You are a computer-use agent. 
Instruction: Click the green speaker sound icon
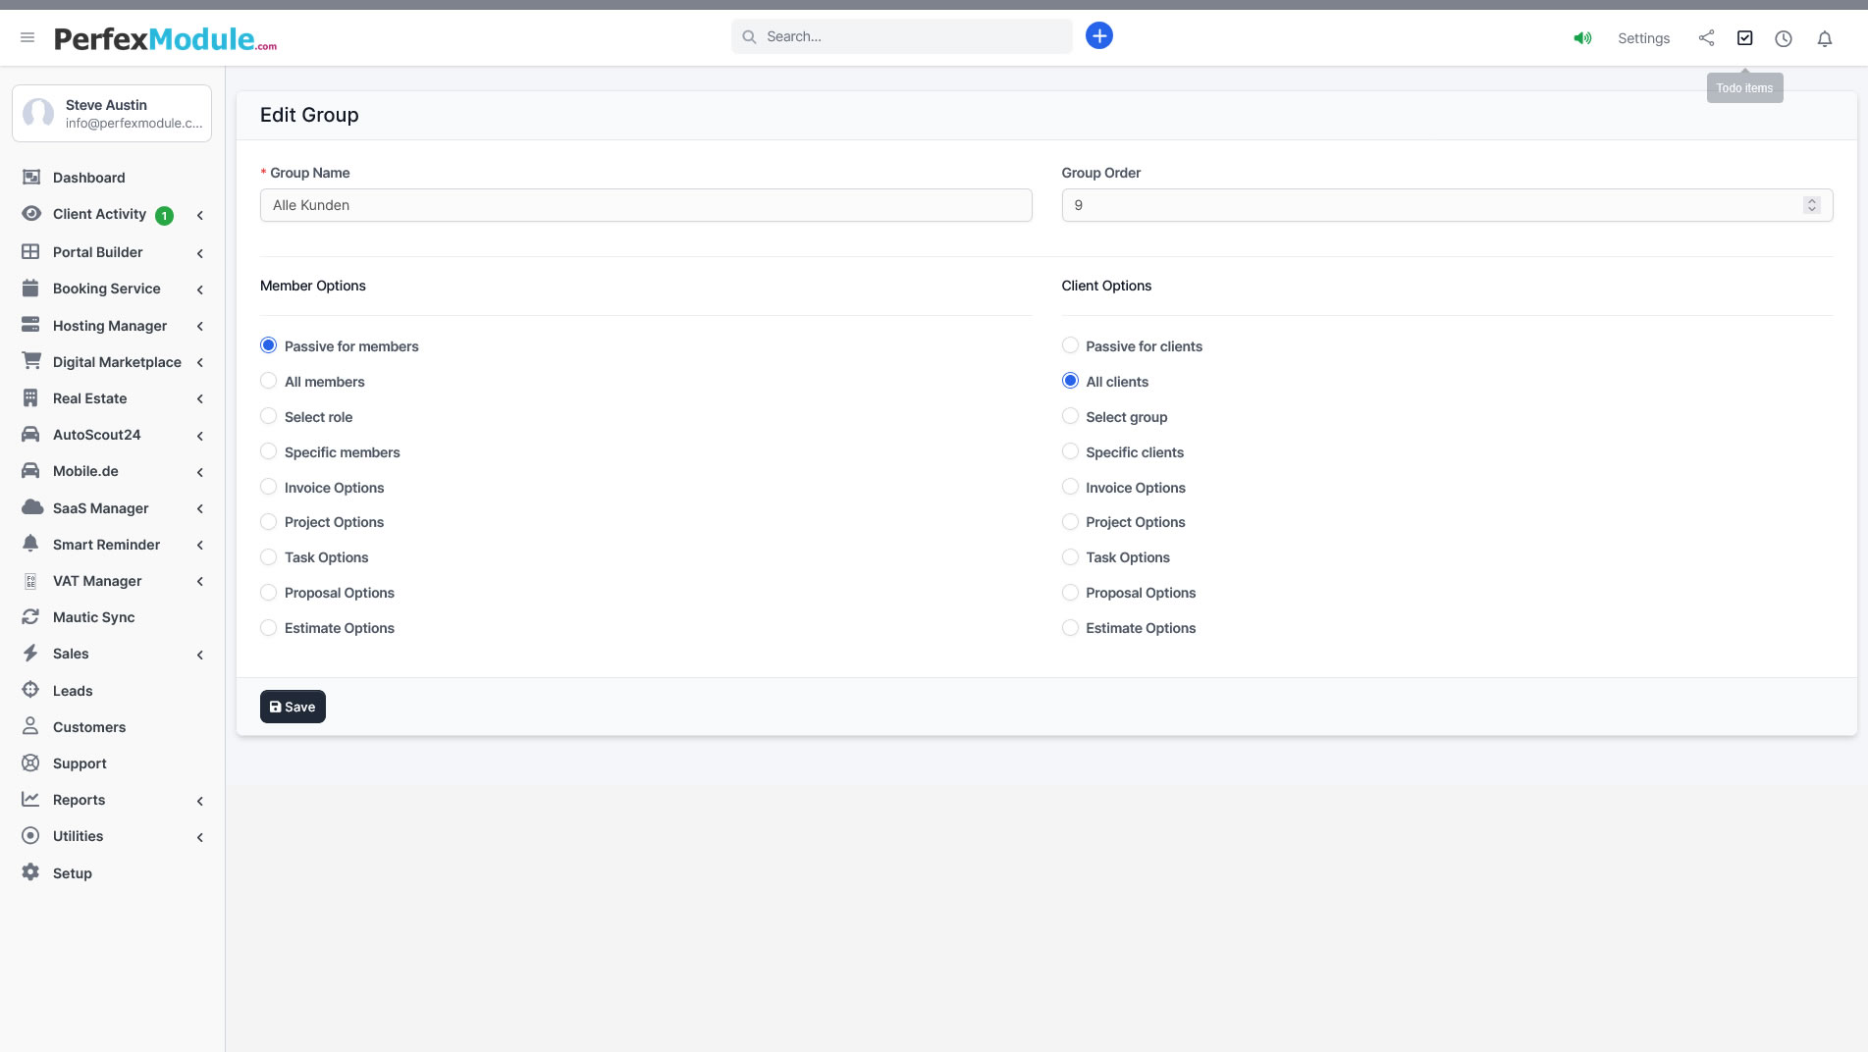click(1582, 38)
